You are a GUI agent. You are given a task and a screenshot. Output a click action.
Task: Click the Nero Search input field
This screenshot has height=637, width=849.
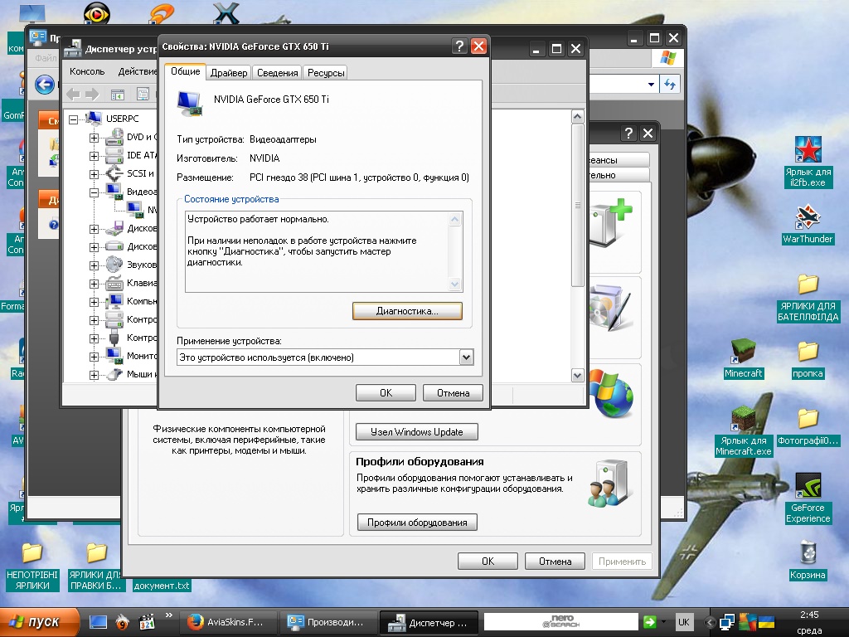(560, 622)
